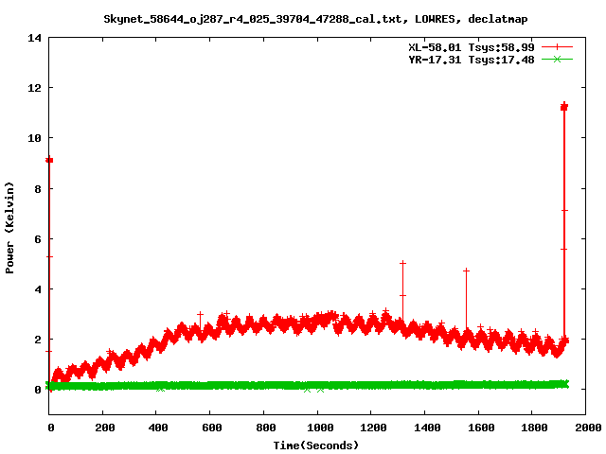Click x-axis tick label 200
This screenshot has width=606, height=454.
coord(105,428)
